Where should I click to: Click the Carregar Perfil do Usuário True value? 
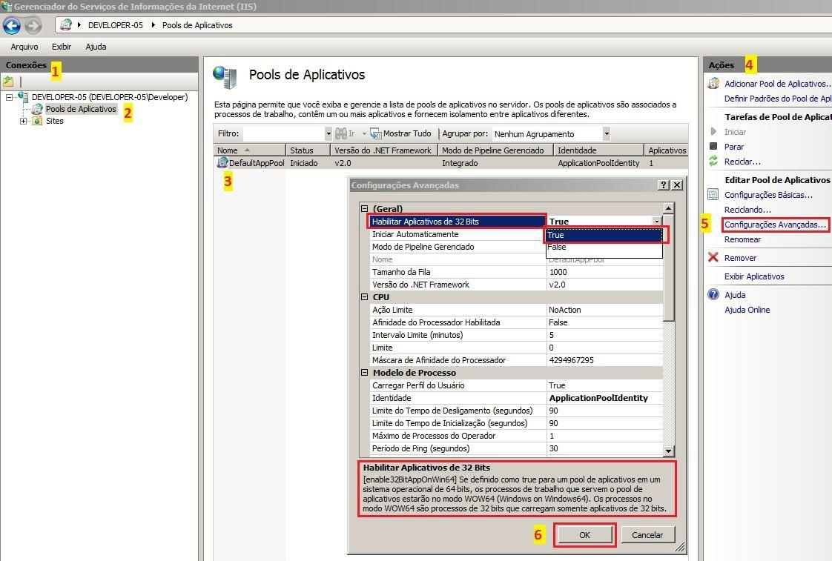tap(605, 385)
